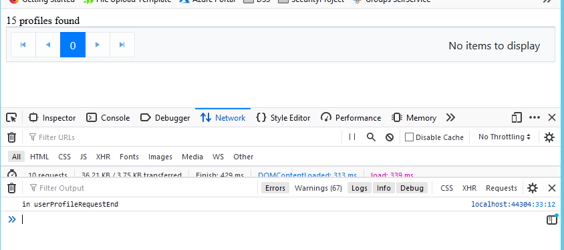Toggle console Logs filter
The height and width of the screenshot is (250, 564).
(360, 188)
